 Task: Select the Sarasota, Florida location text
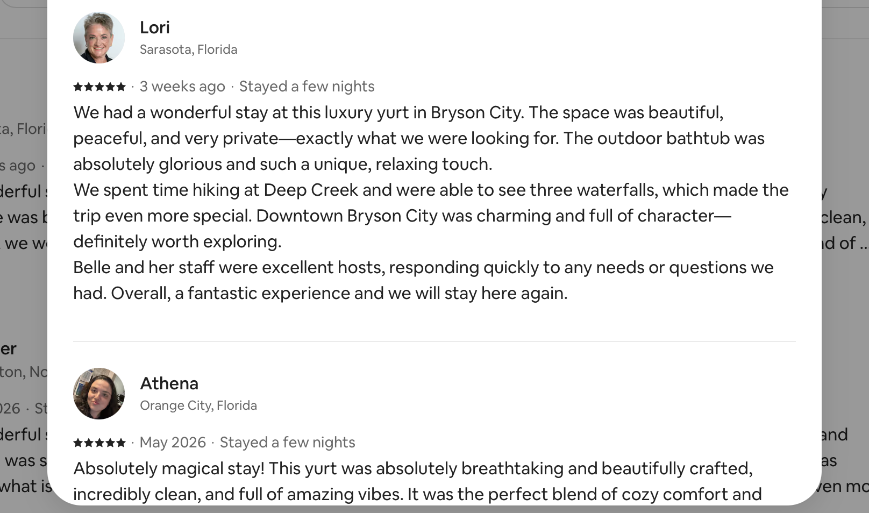[x=188, y=49]
